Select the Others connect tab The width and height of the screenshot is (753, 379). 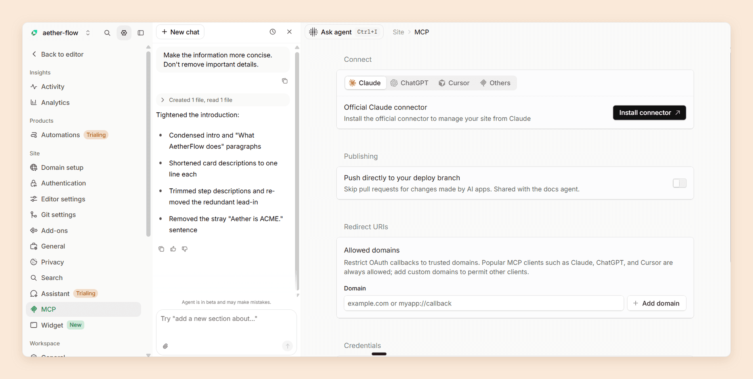495,83
